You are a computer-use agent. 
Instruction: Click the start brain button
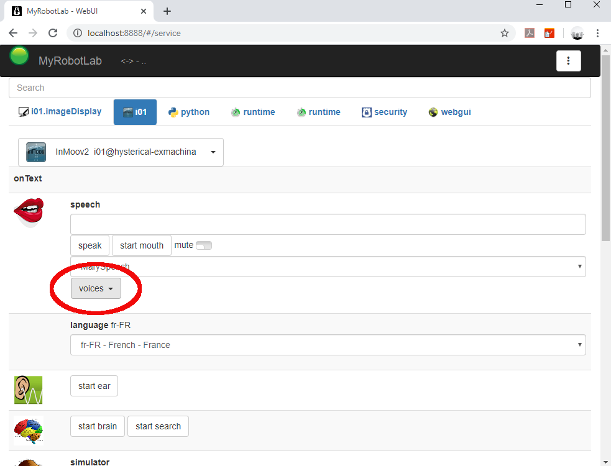[x=98, y=426]
